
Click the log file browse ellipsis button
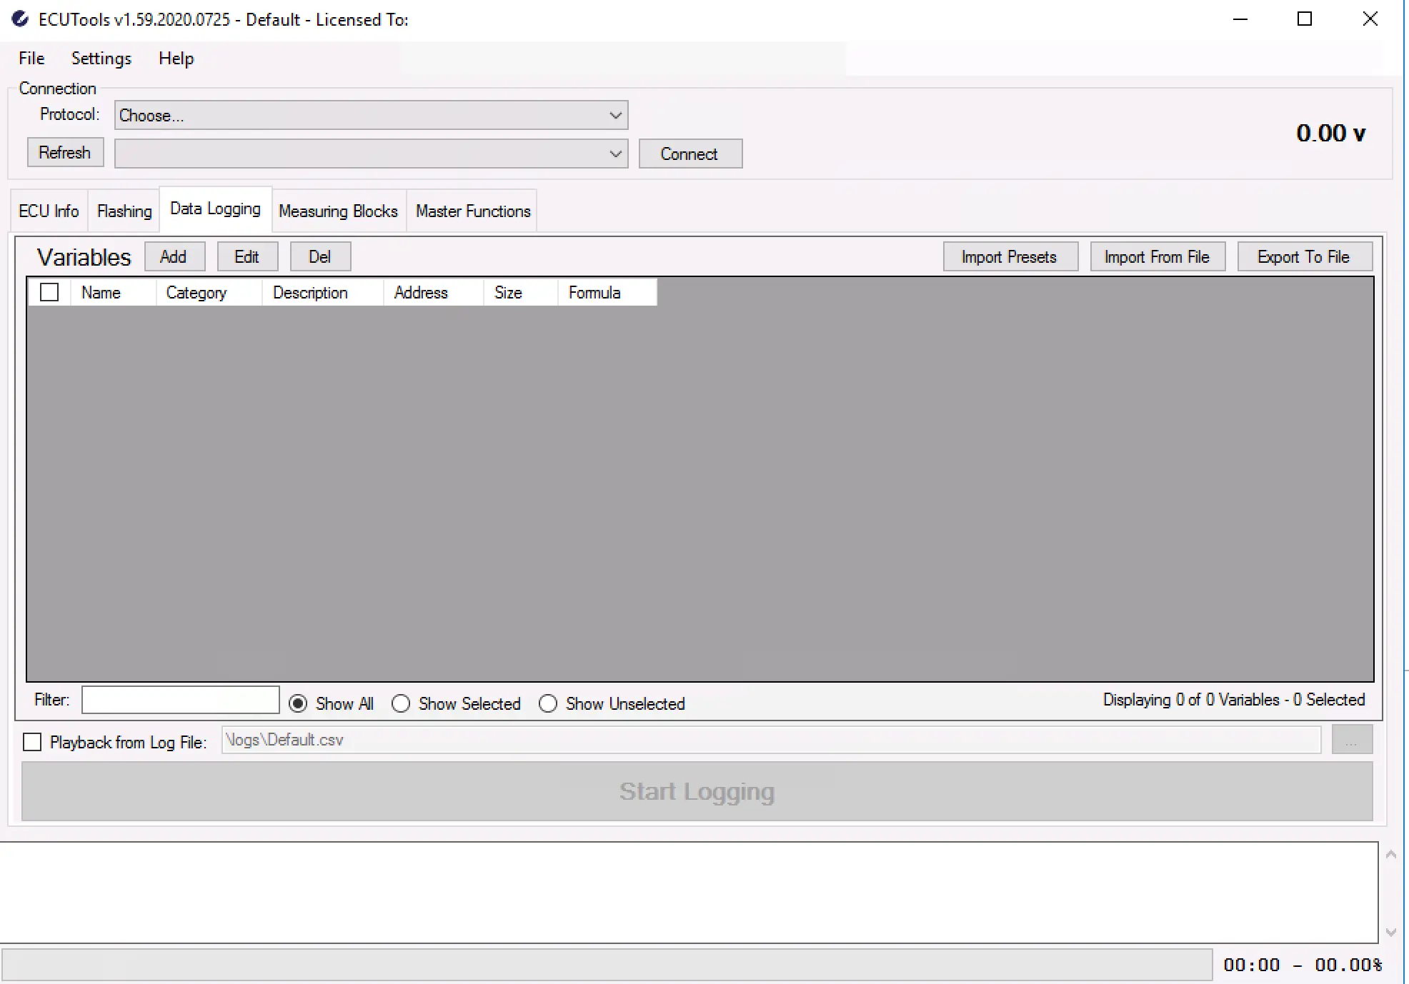click(x=1351, y=740)
